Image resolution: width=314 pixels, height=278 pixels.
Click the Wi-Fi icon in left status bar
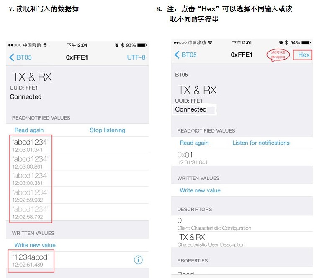tap(45, 45)
